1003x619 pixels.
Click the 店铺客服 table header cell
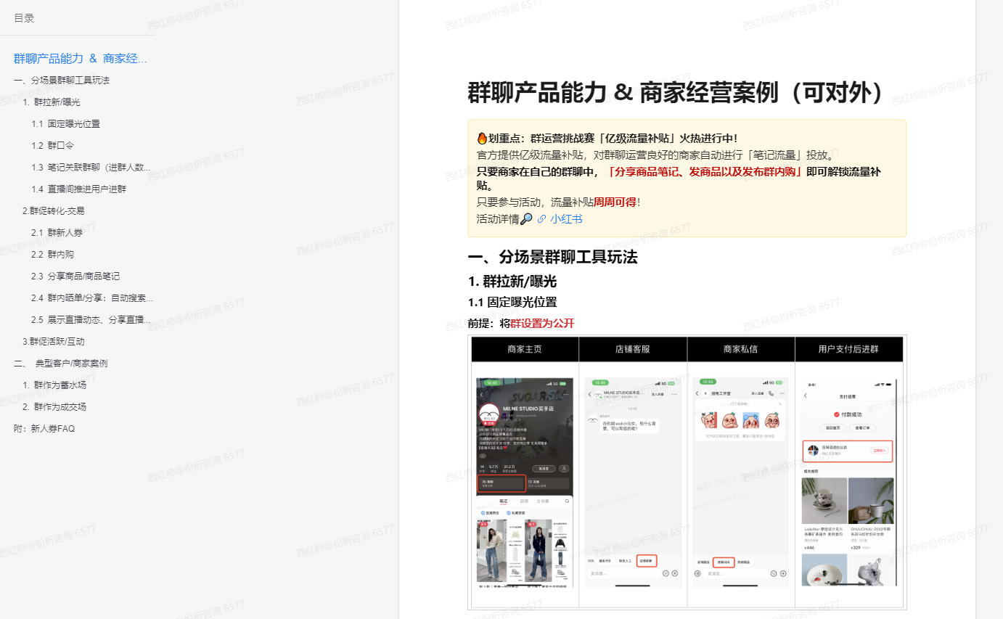632,349
